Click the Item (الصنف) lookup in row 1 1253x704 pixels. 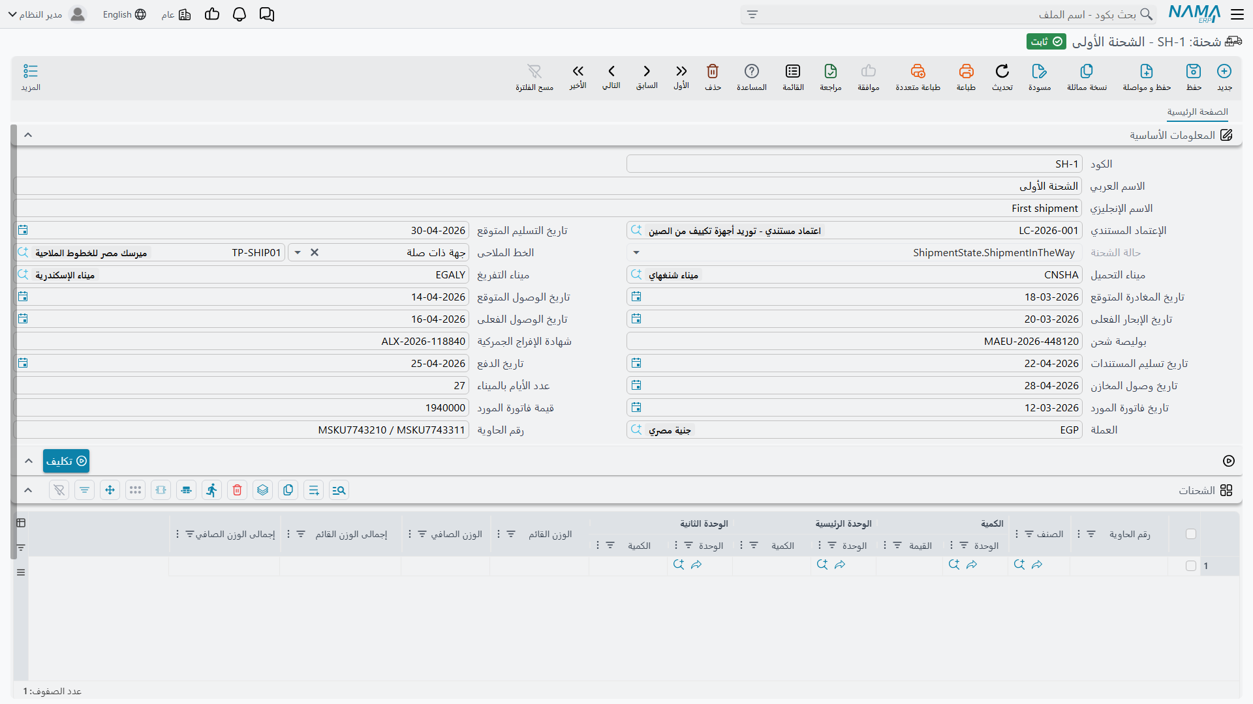point(1019,565)
